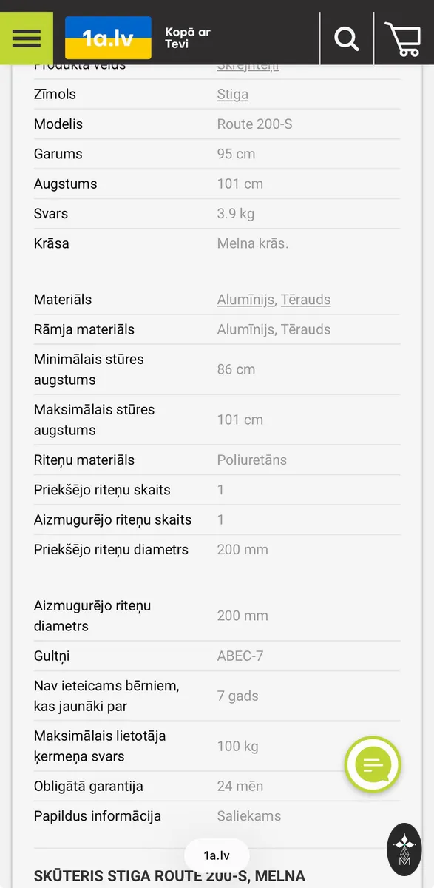Open the Alumīnijs material link

tap(246, 300)
